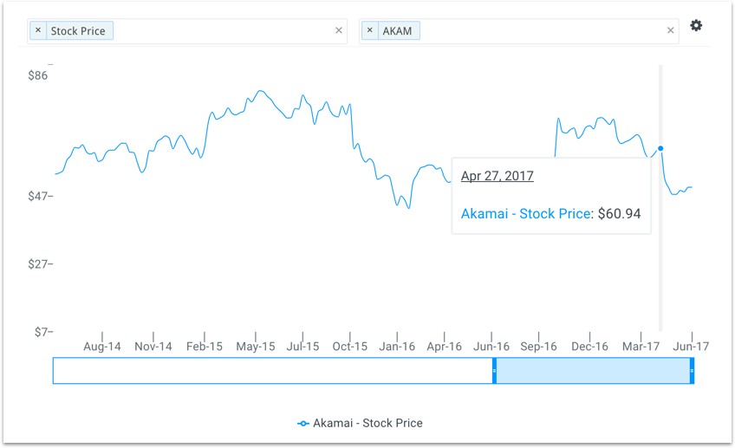Image resolution: width=735 pixels, height=448 pixels.
Task: Remove the Stock Price tag
Action: [38, 30]
